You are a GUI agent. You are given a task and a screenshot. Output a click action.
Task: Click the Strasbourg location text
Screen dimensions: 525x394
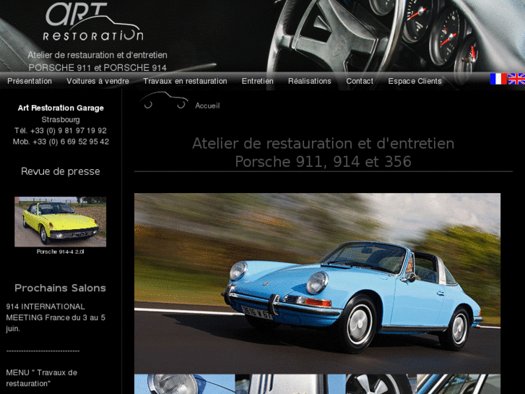click(61, 119)
